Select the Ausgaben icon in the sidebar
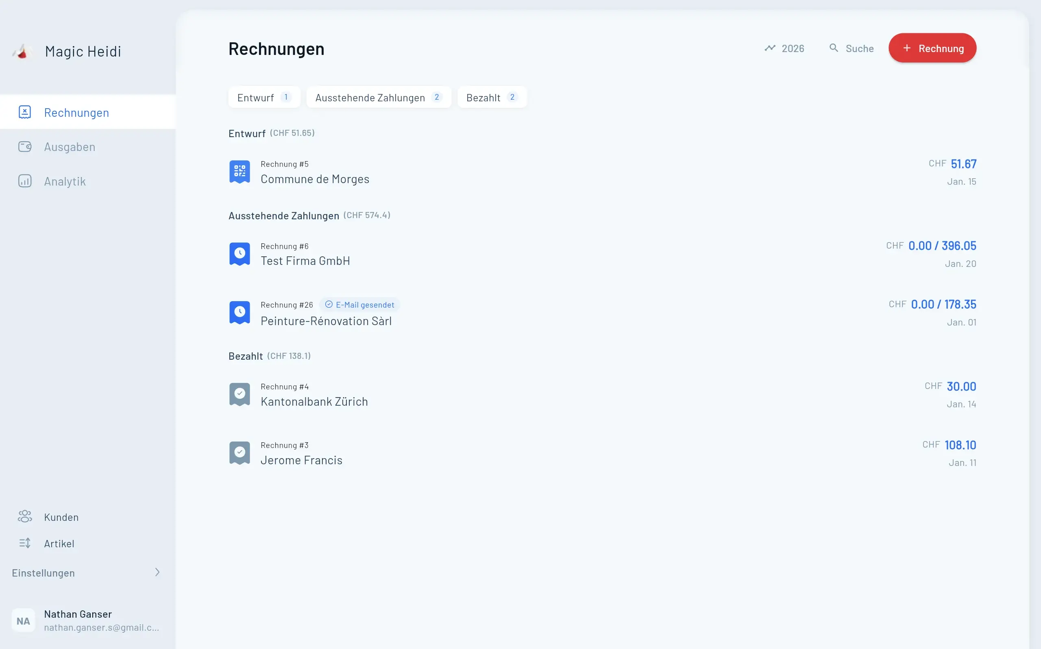 coord(24,146)
